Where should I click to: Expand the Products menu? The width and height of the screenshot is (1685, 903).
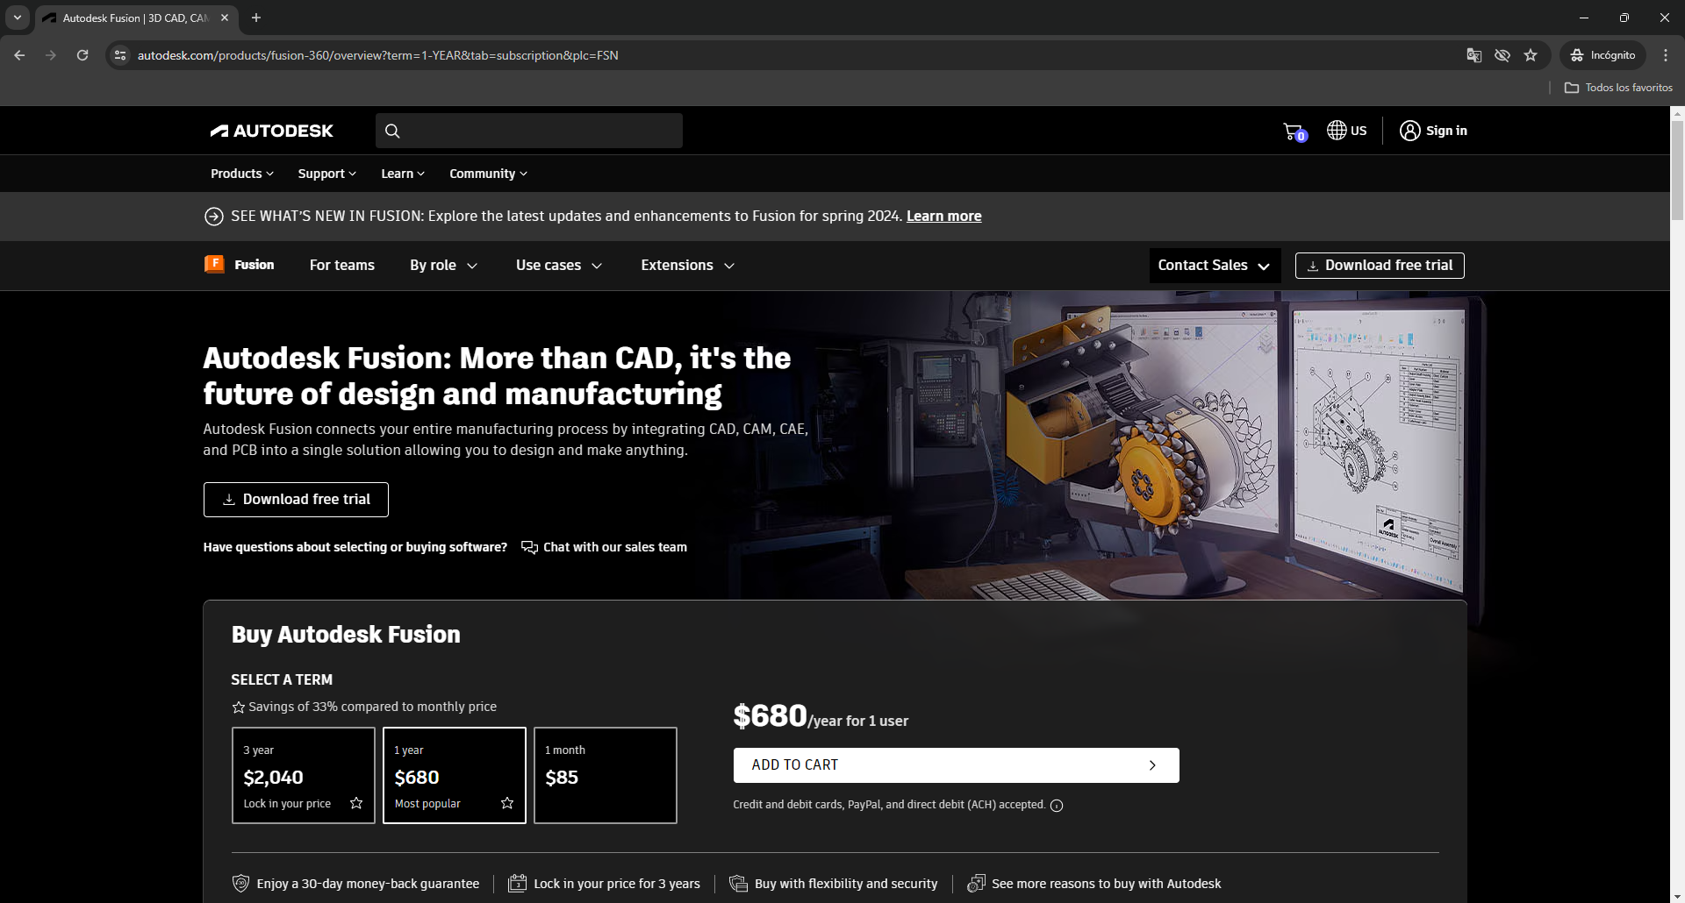242,174
